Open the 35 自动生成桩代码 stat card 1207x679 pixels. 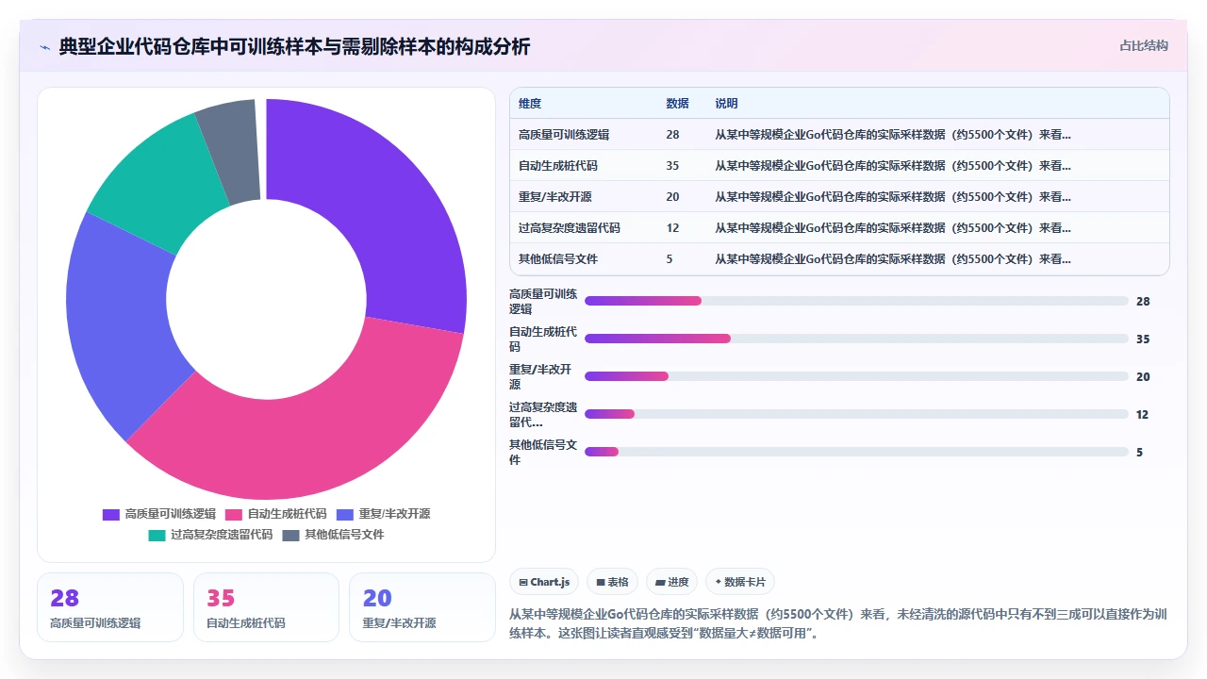click(x=266, y=607)
